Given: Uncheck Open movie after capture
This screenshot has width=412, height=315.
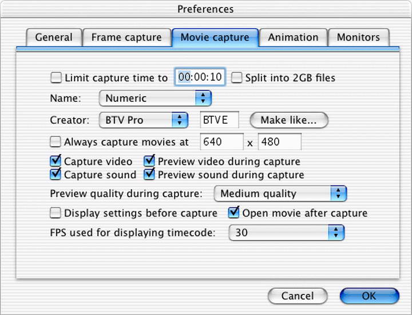Looking at the screenshot, I should (x=233, y=213).
